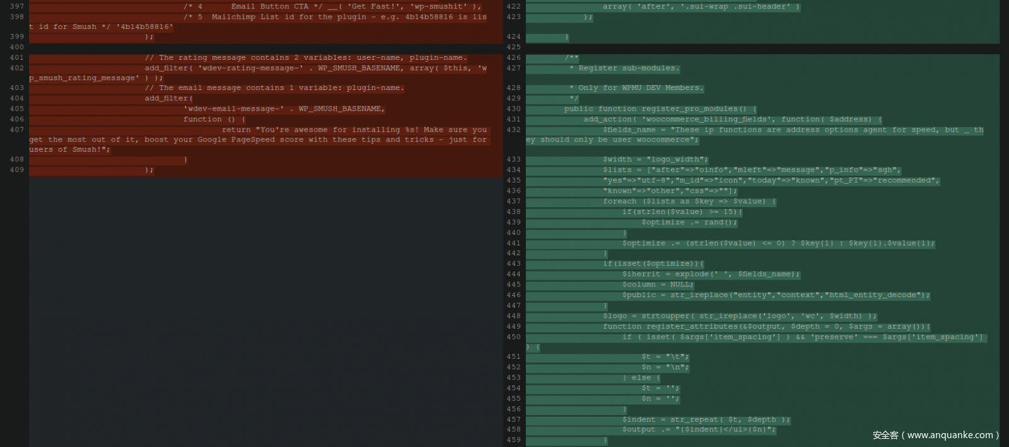Click the 'The rating message contains' comment line

coord(306,58)
